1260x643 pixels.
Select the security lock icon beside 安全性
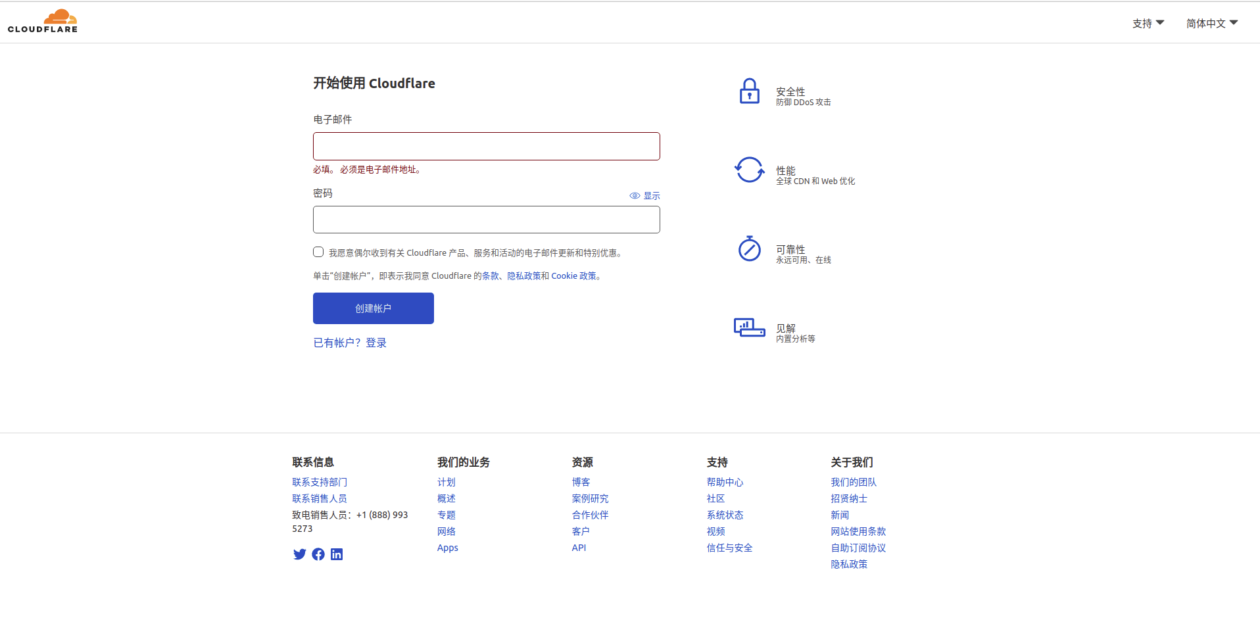[749, 91]
